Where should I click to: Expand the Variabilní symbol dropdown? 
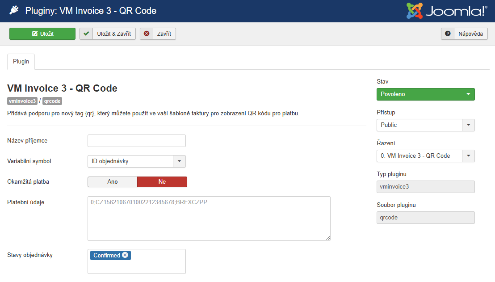[x=137, y=161]
